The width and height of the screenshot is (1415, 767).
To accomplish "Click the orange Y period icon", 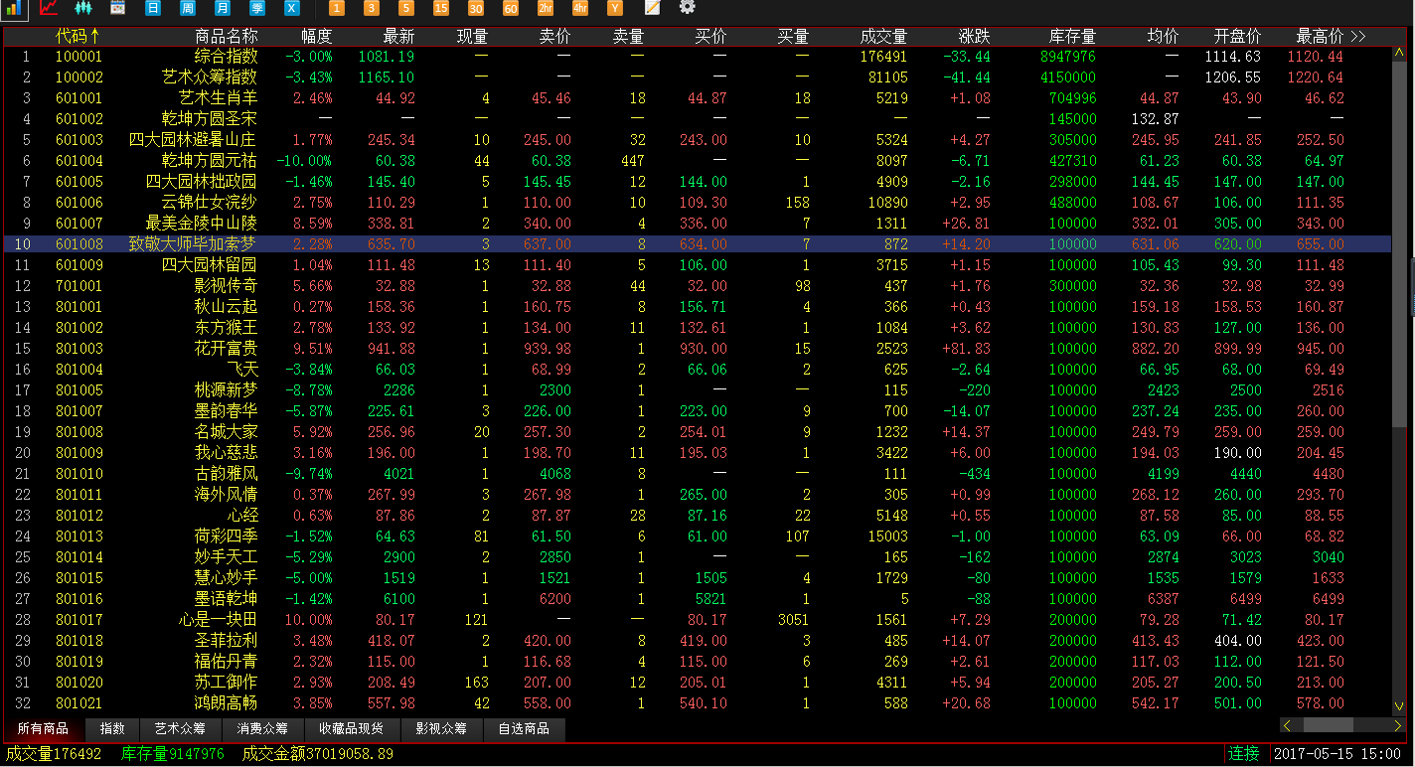I will coord(615,8).
